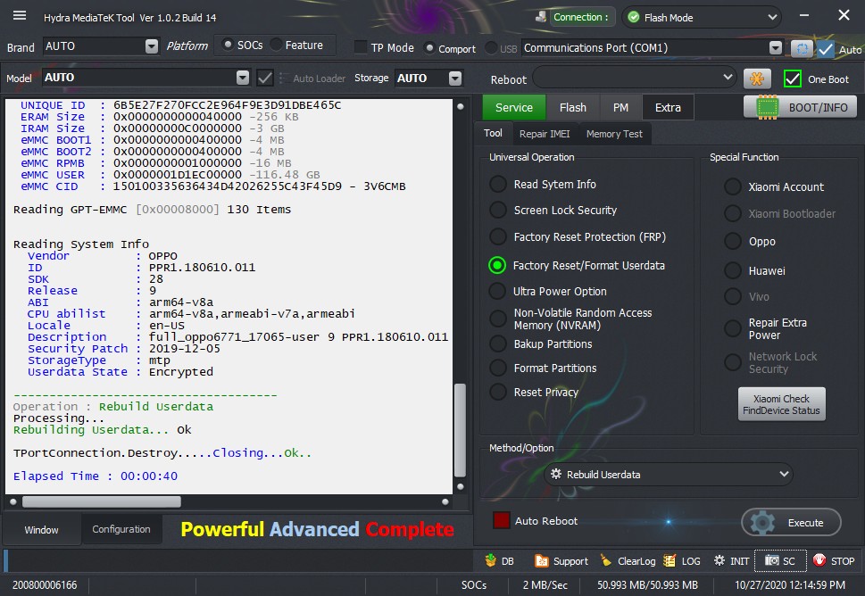Select the Feature platform radio button

[x=277, y=45]
